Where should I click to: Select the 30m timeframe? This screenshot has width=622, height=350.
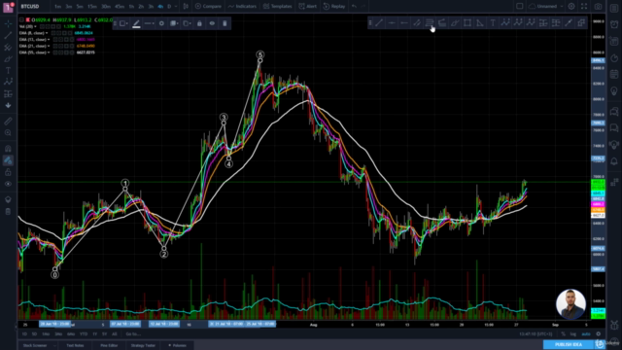point(106,7)
